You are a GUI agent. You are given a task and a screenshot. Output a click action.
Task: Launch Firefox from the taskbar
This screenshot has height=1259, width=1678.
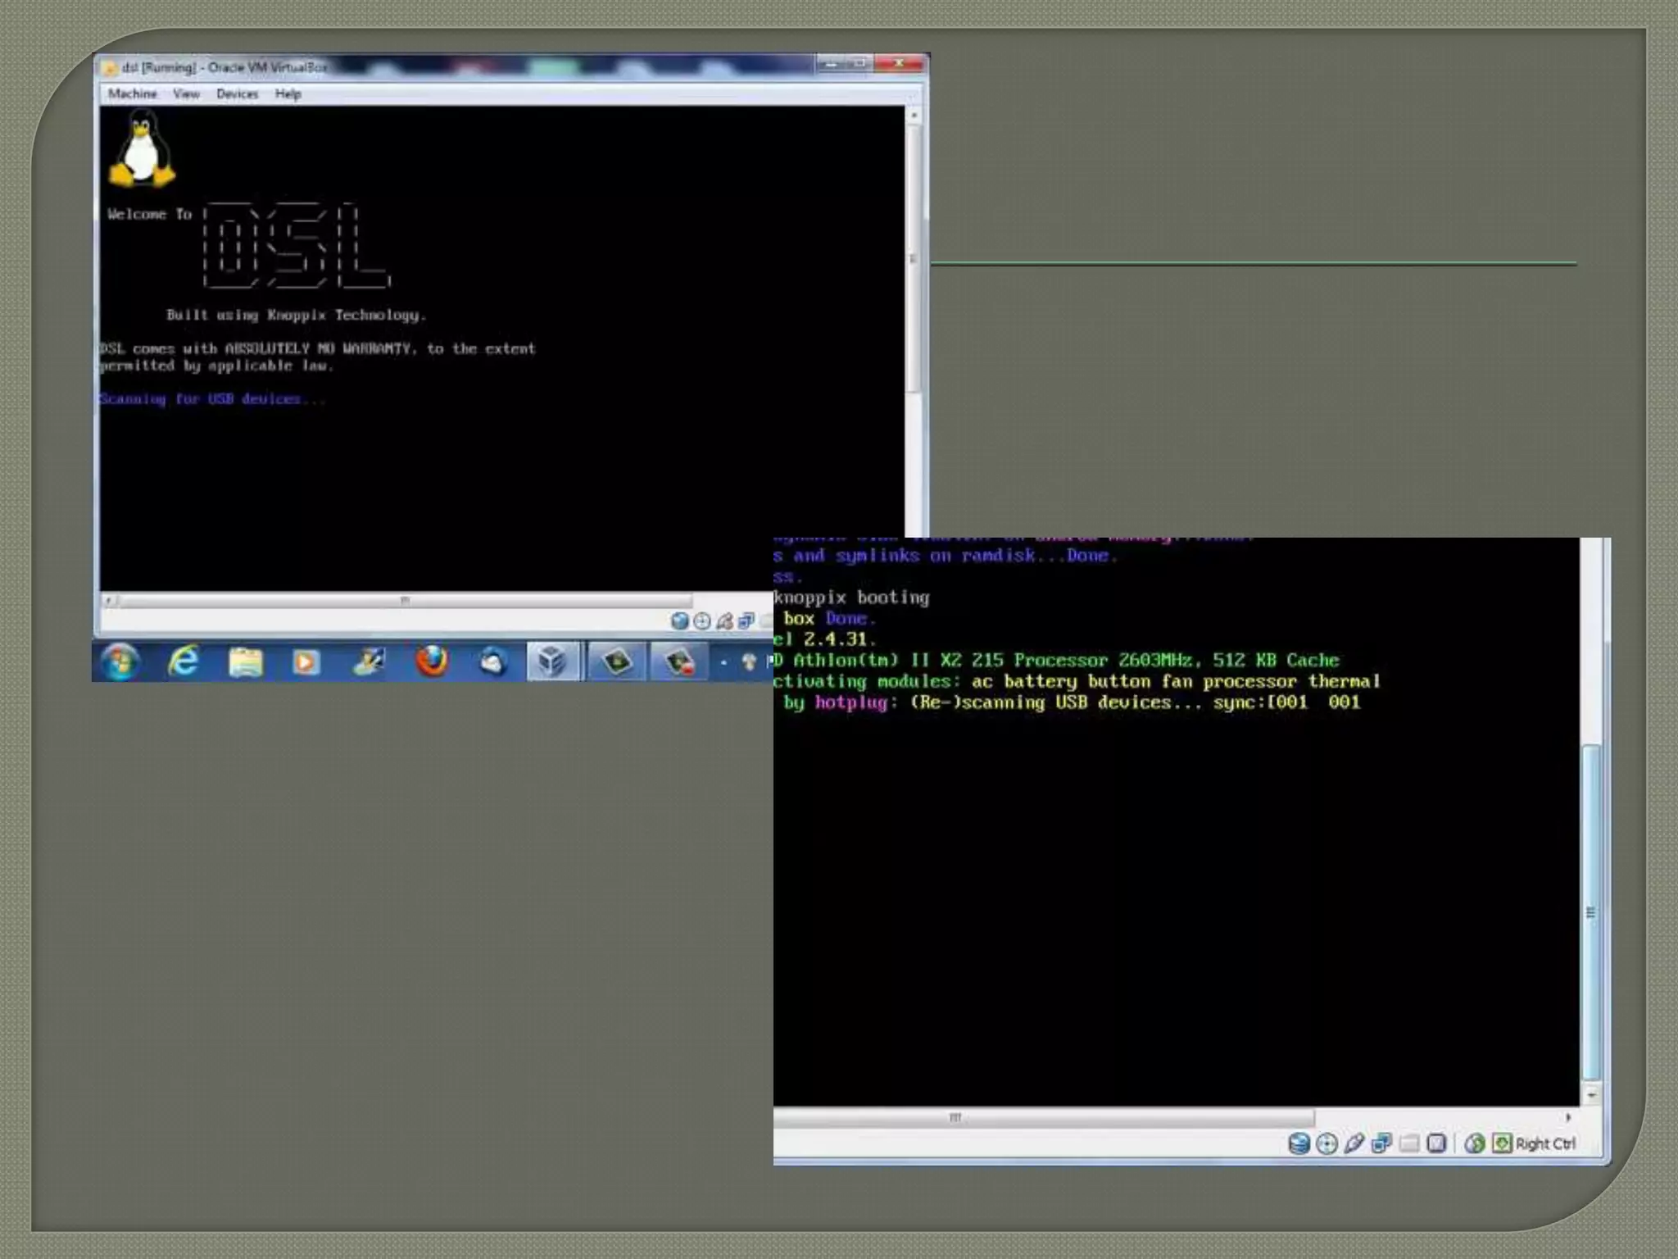432,661
